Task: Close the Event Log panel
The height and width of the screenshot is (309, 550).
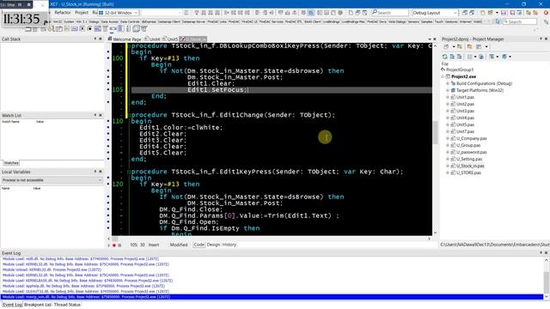Action: click(546, 252)
